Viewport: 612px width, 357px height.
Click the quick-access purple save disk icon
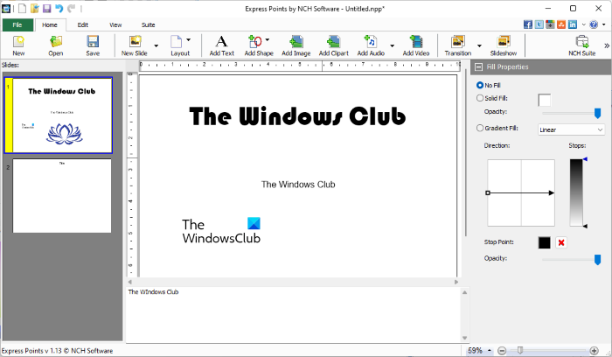point(47,8)
